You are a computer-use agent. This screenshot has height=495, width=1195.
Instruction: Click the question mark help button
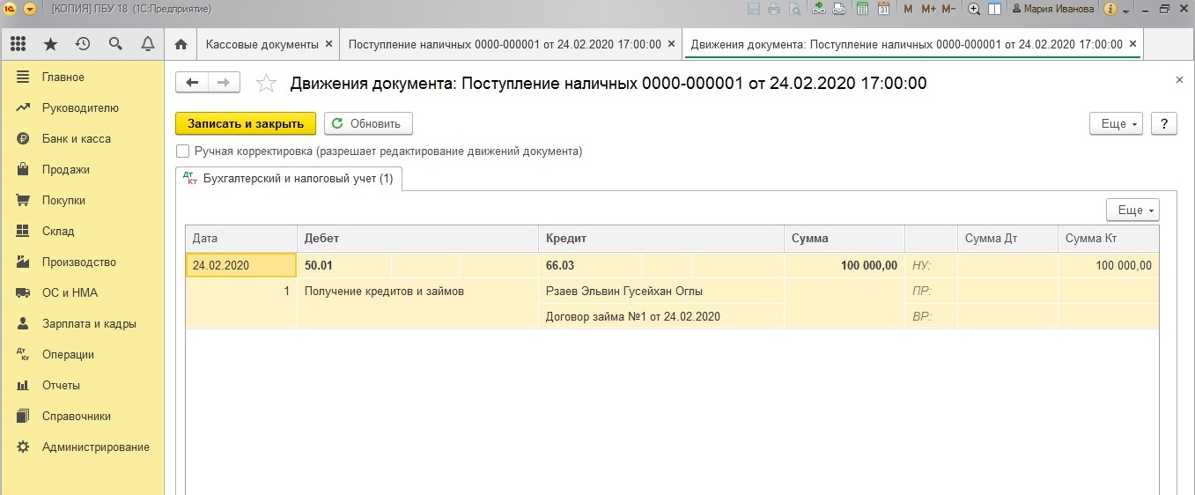1164,123
